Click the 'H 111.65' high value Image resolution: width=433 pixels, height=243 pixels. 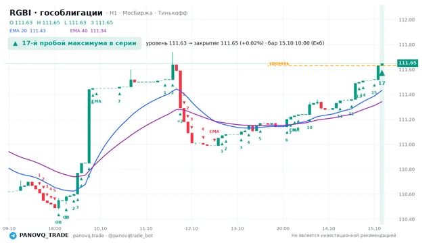(48, 22)
